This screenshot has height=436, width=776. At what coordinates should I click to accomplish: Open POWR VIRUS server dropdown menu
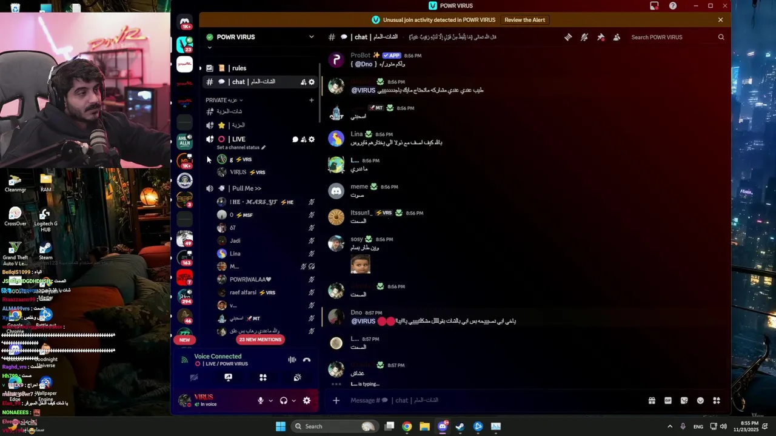tap(312, 37)
